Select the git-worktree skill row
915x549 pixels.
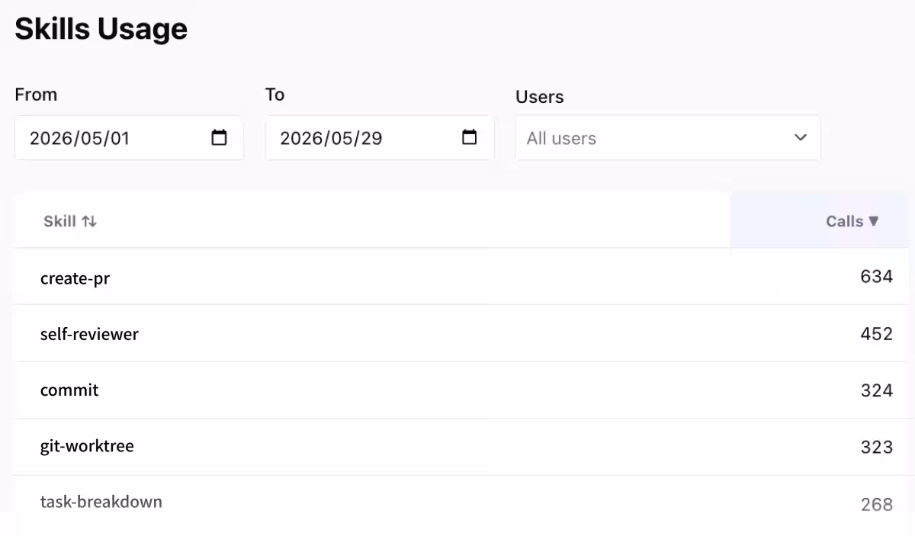point(461,446)
